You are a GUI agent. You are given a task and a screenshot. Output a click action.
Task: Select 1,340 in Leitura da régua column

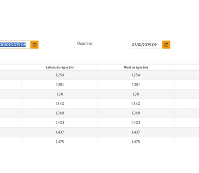coord(60,104)
